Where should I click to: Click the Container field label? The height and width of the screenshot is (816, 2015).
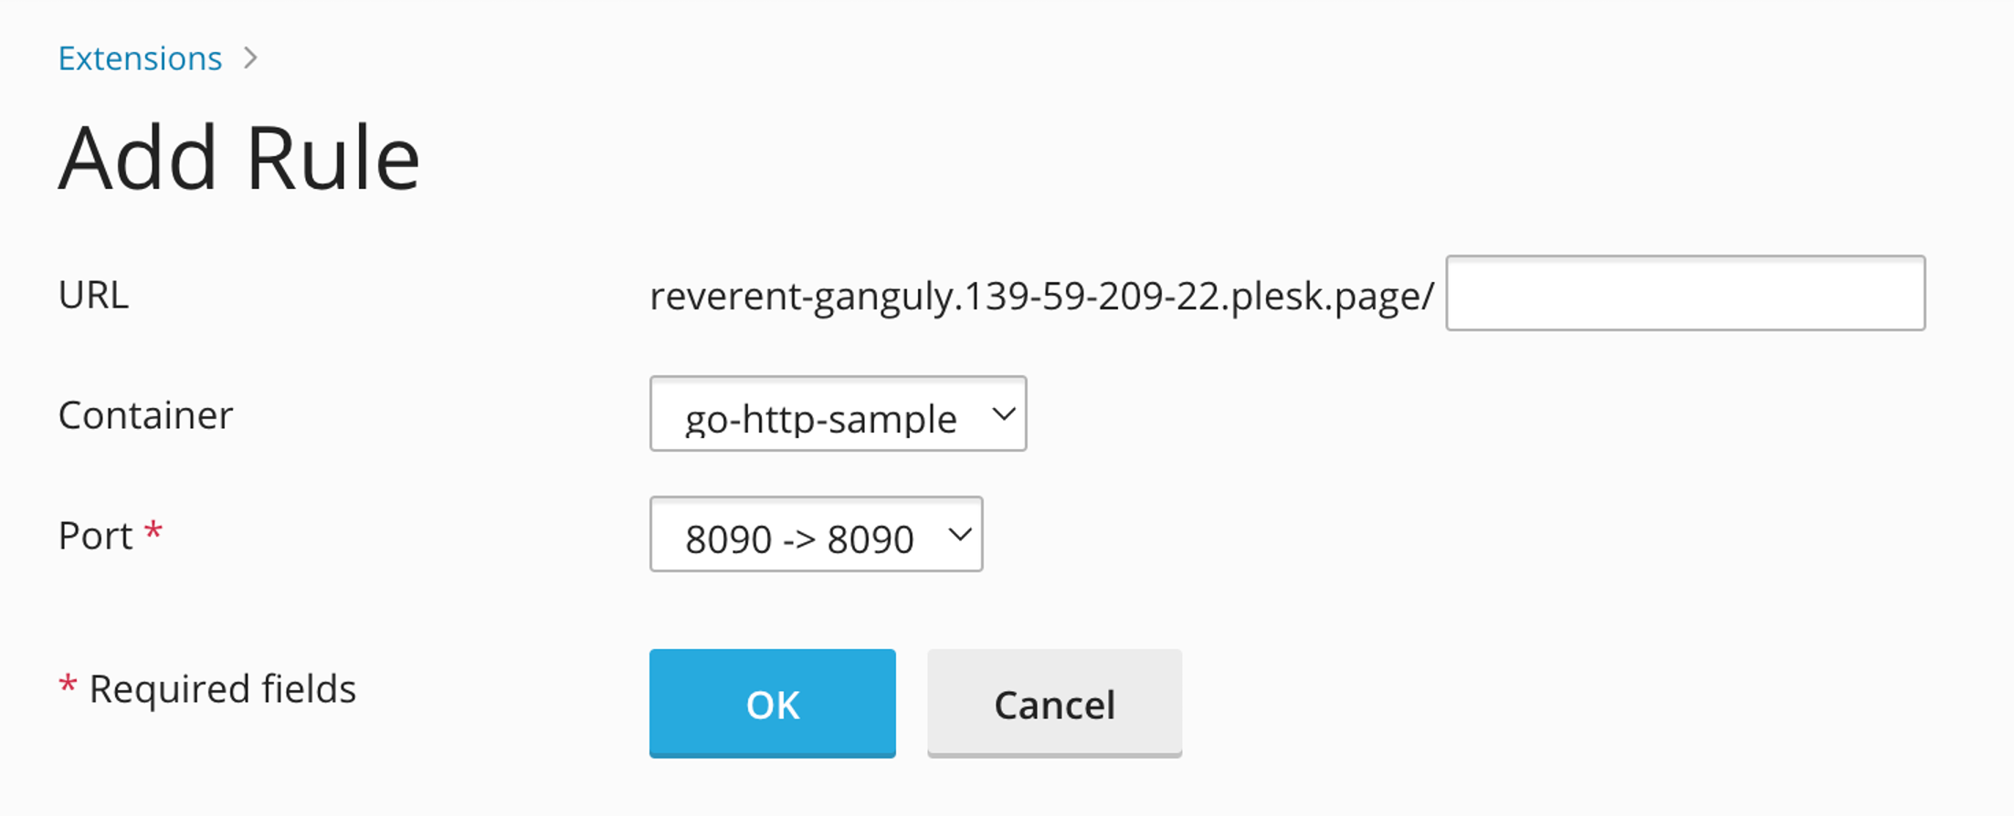pos(144,414)
